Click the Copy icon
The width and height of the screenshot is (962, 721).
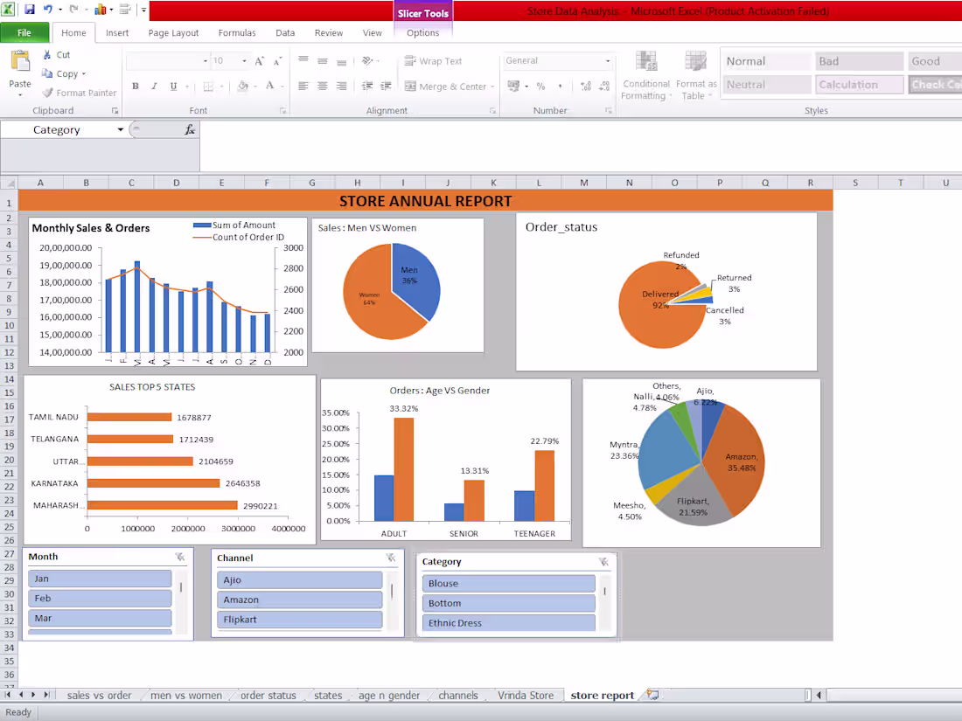tap(47, 73)
